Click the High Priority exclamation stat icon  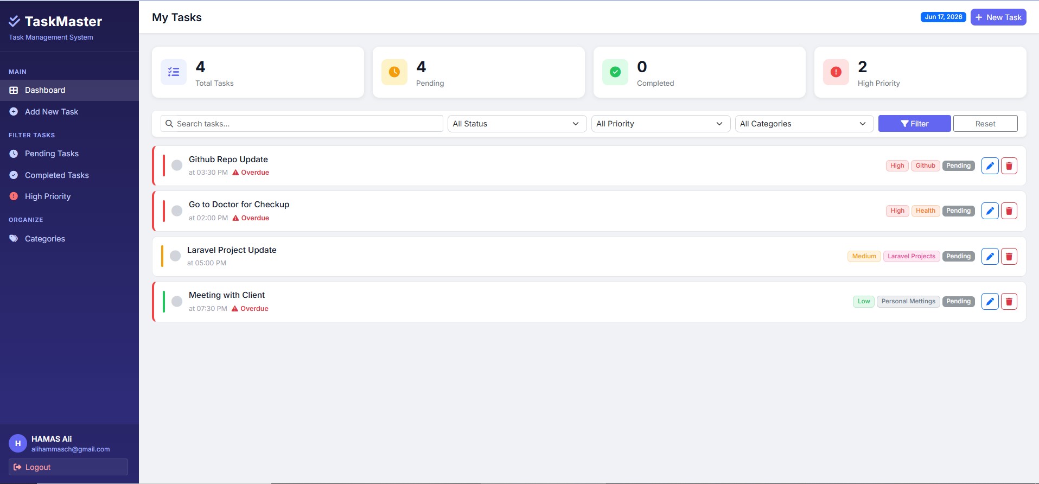pyautogui.click(x=836, y=72)
